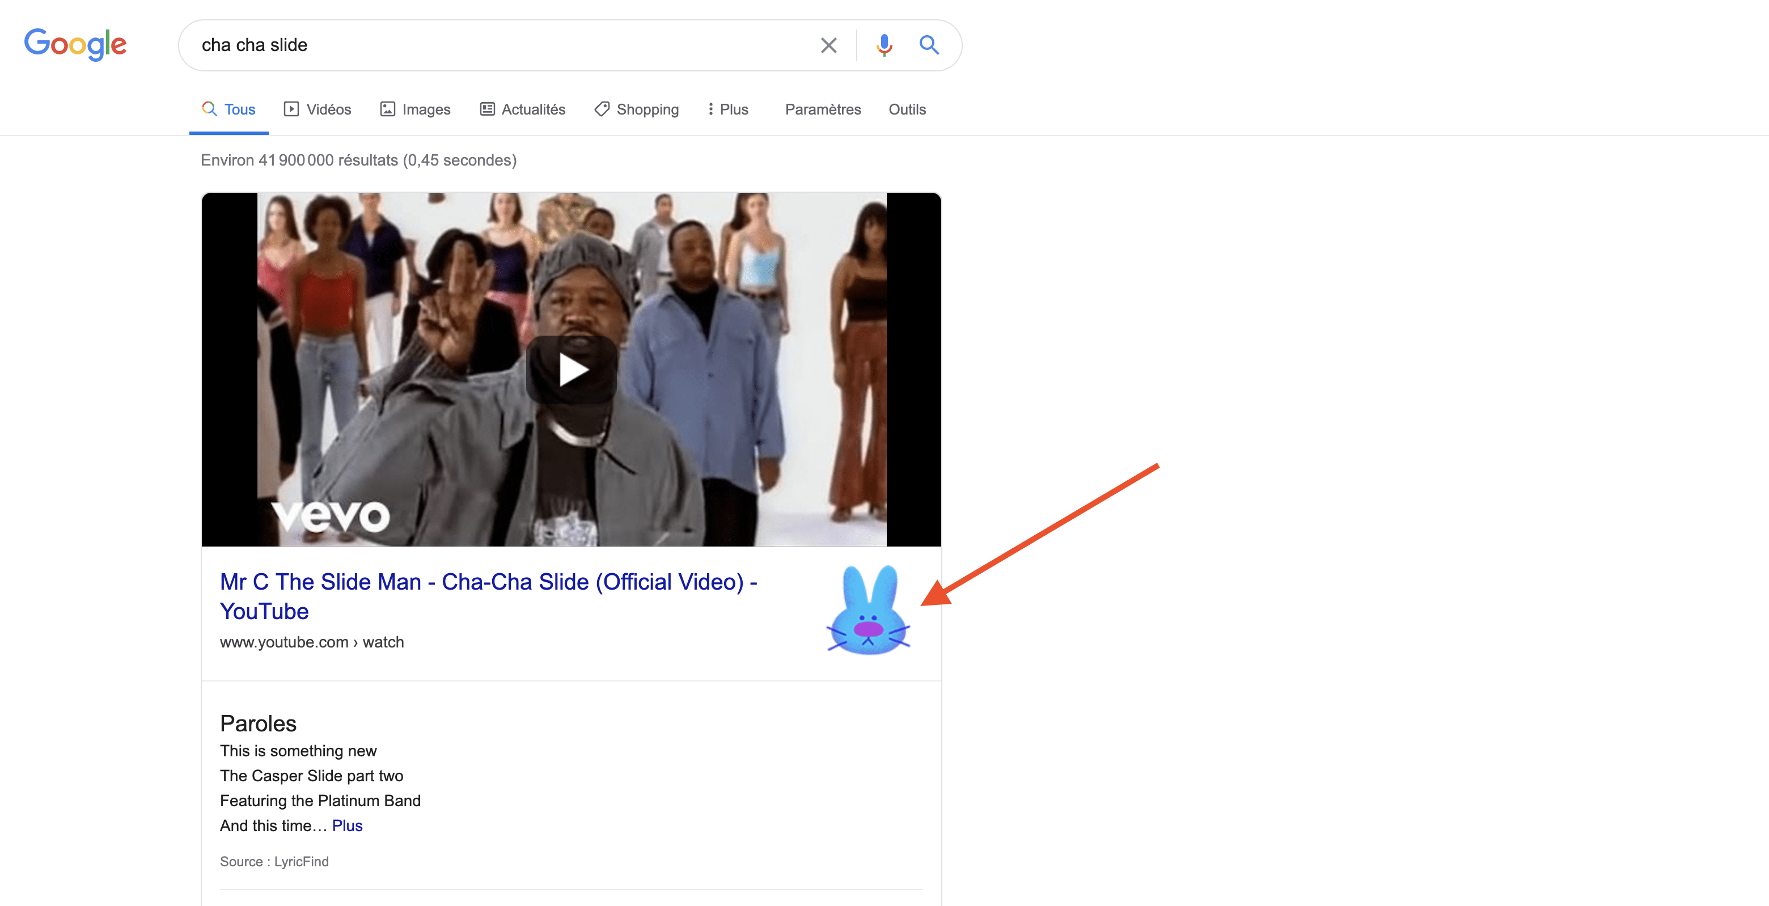Click lyric line This is something new
Image resolution: width=1769 pixels, height=906 pixels.
(x=298, y=751)
